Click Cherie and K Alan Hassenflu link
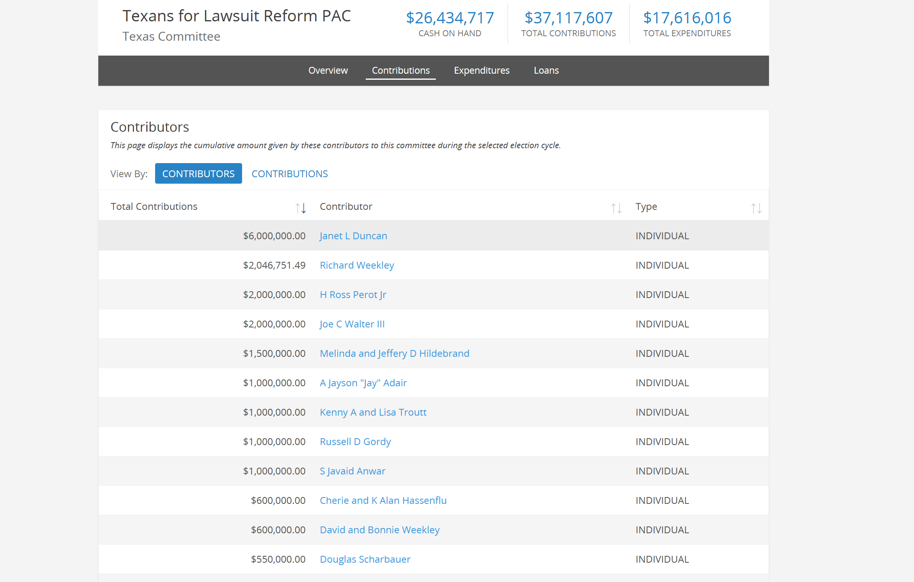Viewport: 914px width, 582px height. [x=383, y=500]
